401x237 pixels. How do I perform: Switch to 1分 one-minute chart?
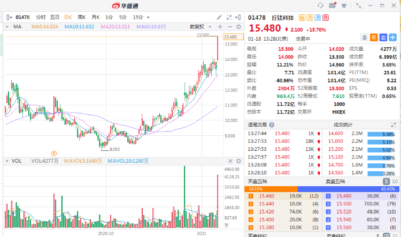pos(109,17)
